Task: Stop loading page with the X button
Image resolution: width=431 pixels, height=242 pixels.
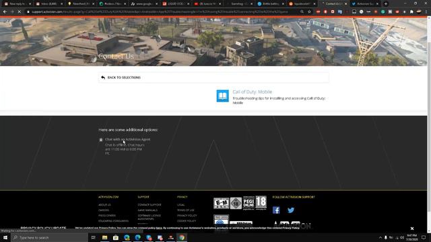Action: click(20, 12)
